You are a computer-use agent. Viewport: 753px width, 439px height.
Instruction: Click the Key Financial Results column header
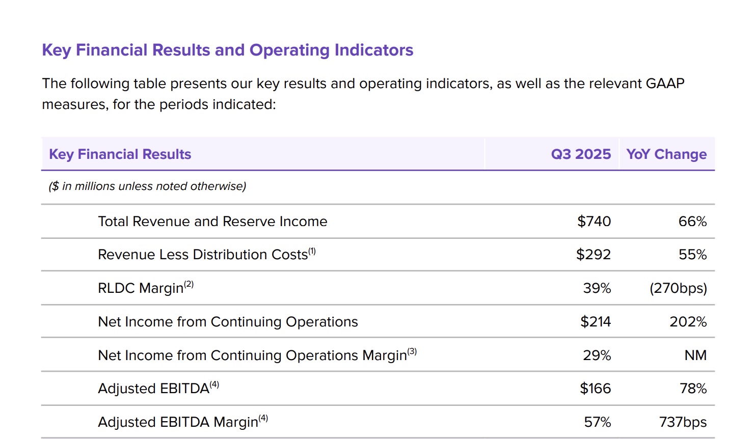click(120, 154)
